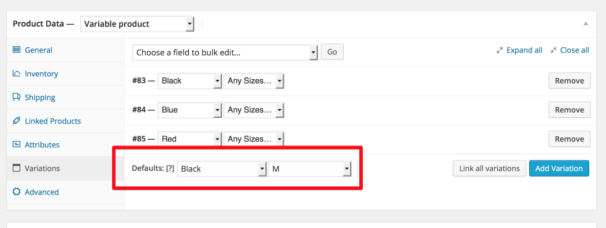
Task: Click the Attributes panel icon
Action: coord(16,144)
